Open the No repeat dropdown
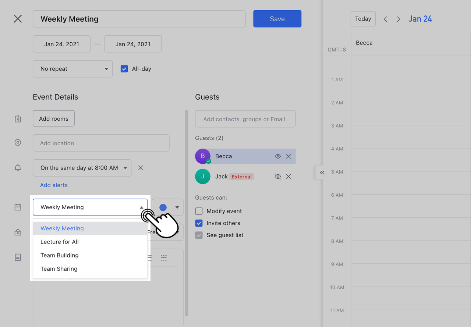 point(72,69)
